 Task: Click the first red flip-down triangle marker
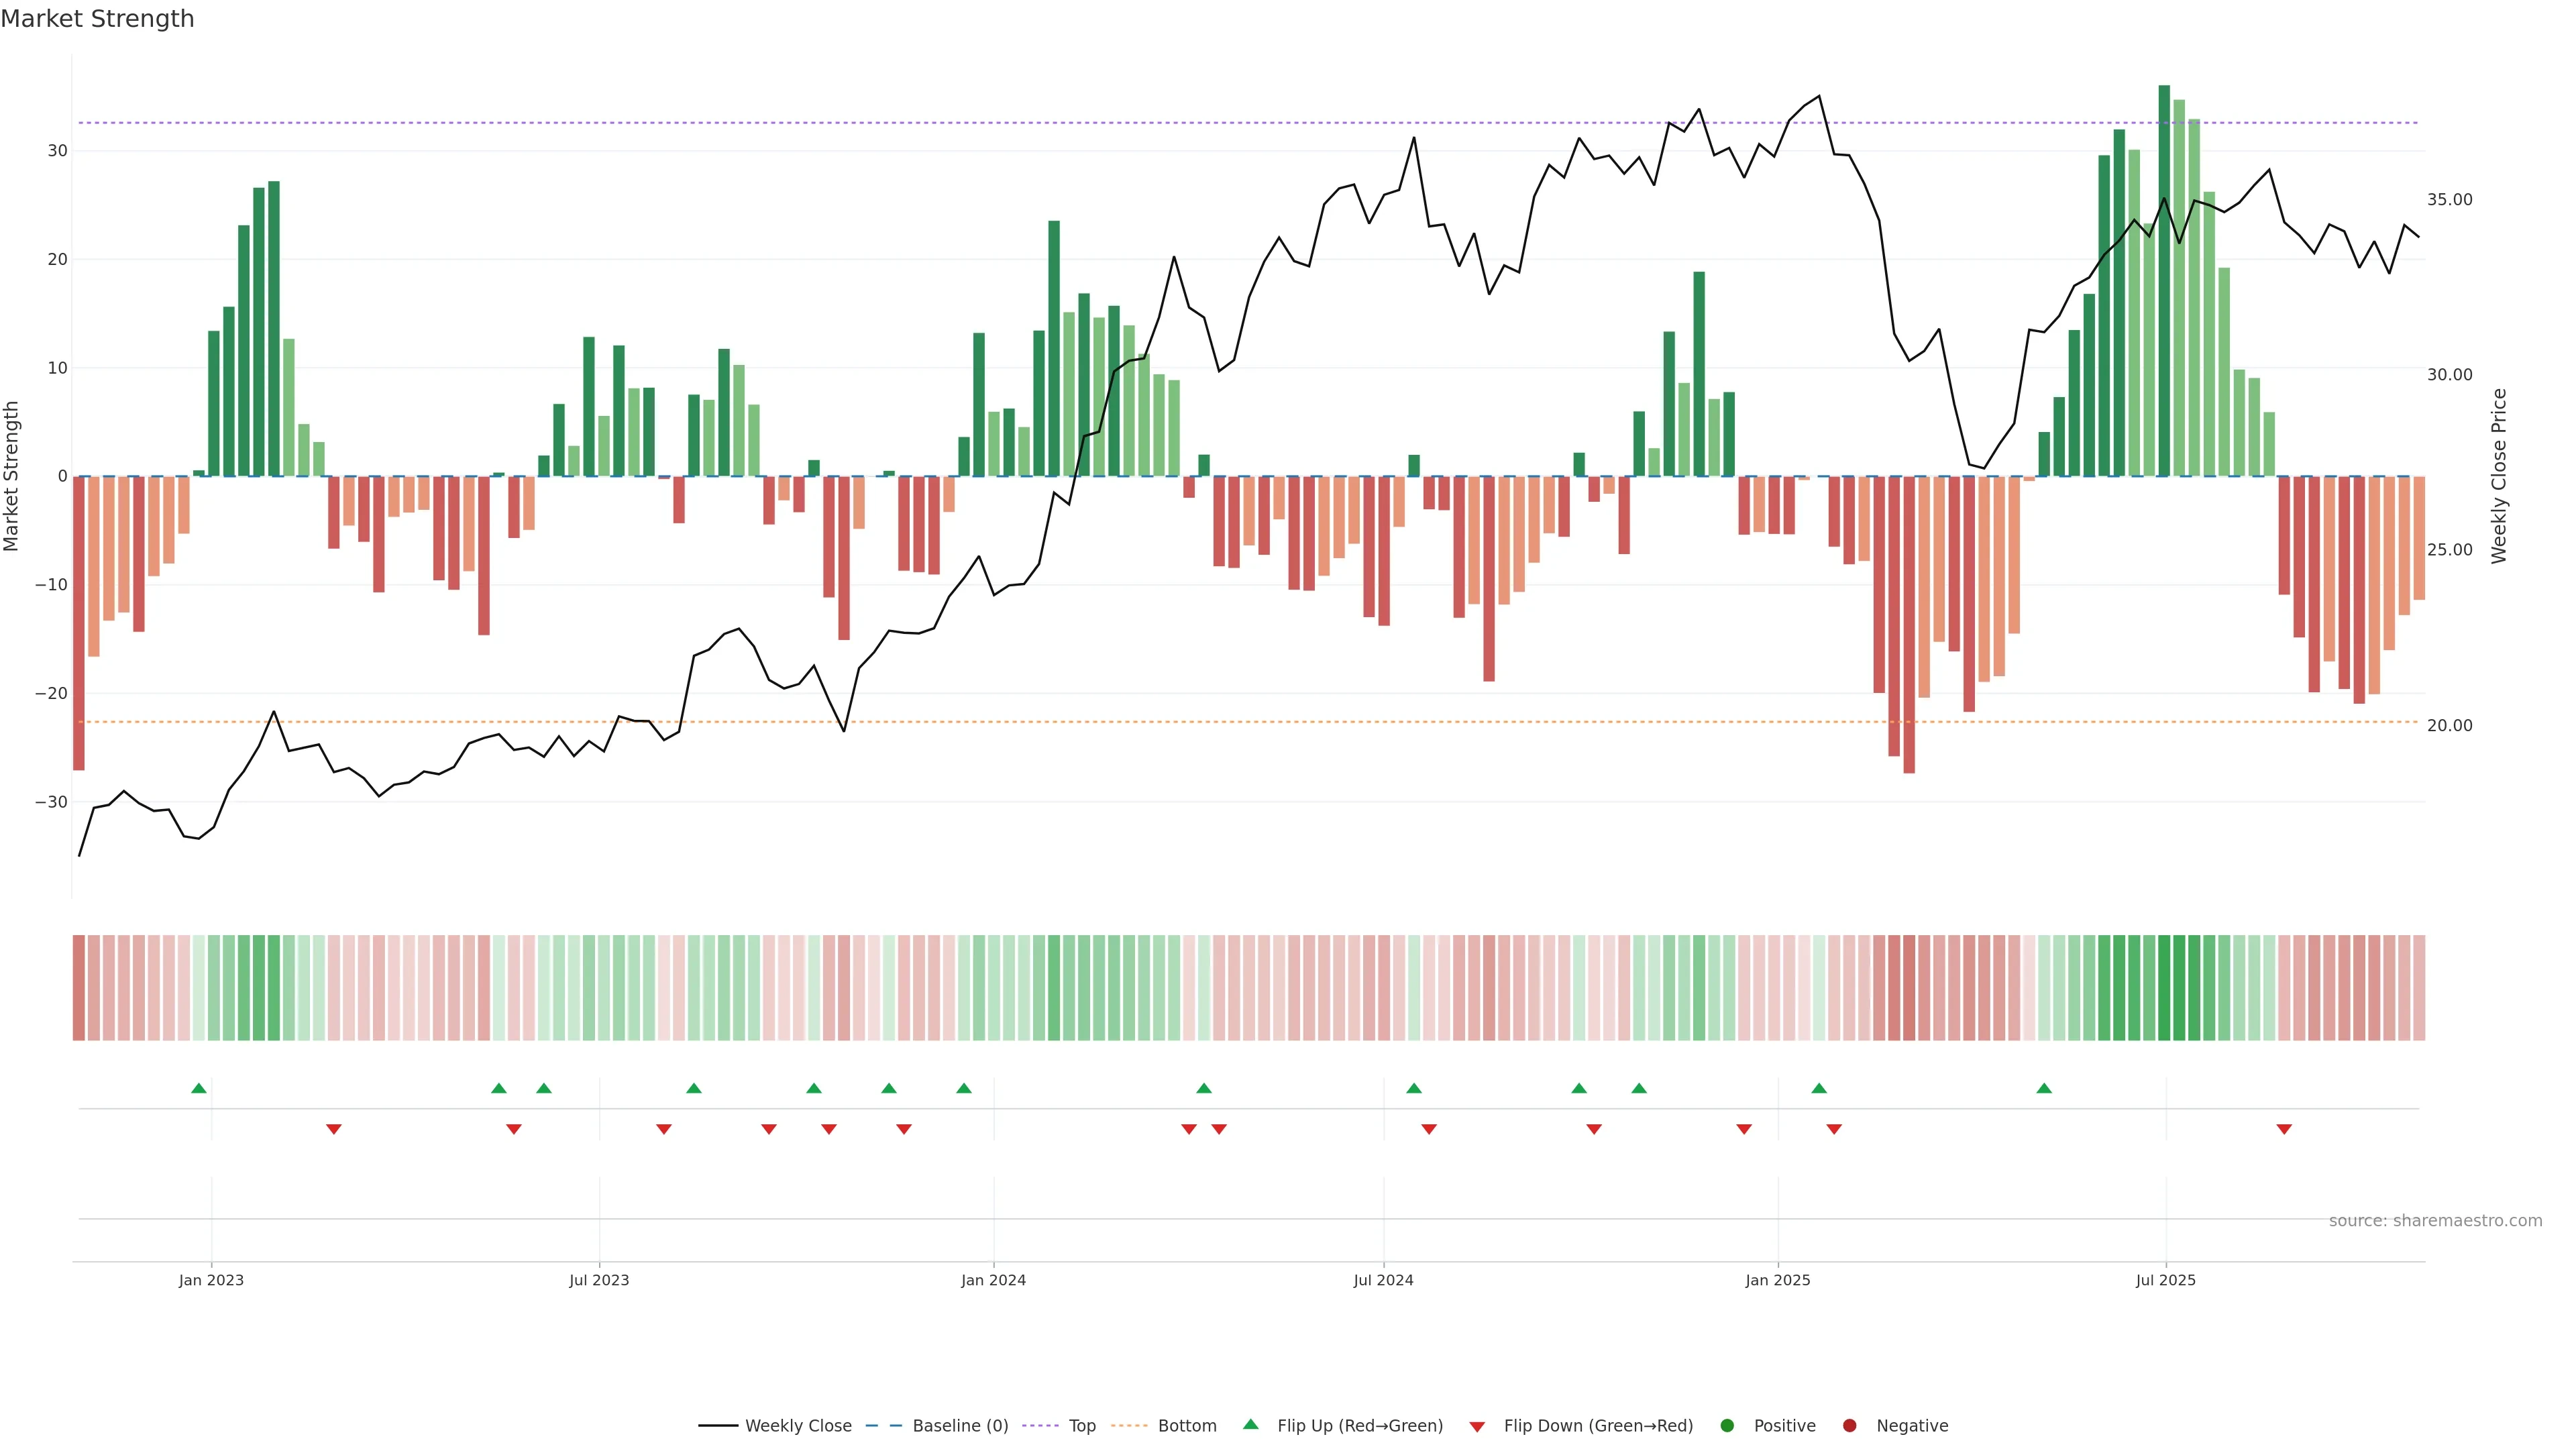334,1129
